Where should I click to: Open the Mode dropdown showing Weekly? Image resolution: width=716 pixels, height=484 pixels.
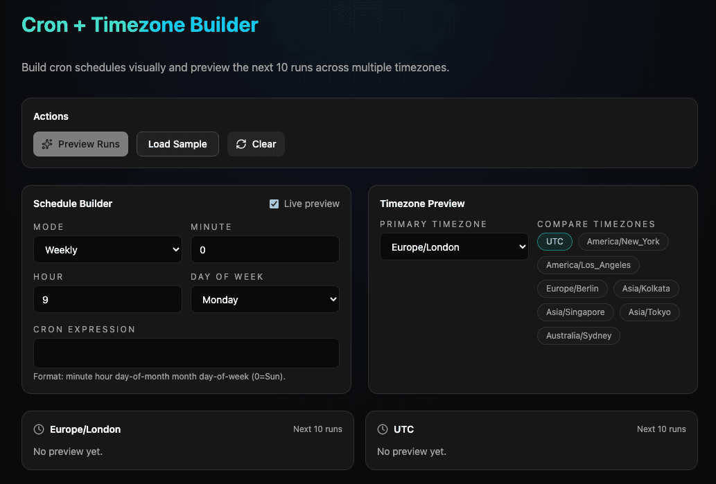point(107,249)
